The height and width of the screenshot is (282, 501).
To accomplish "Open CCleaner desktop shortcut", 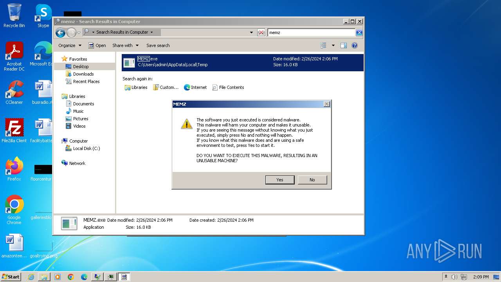I will [14, 92].
